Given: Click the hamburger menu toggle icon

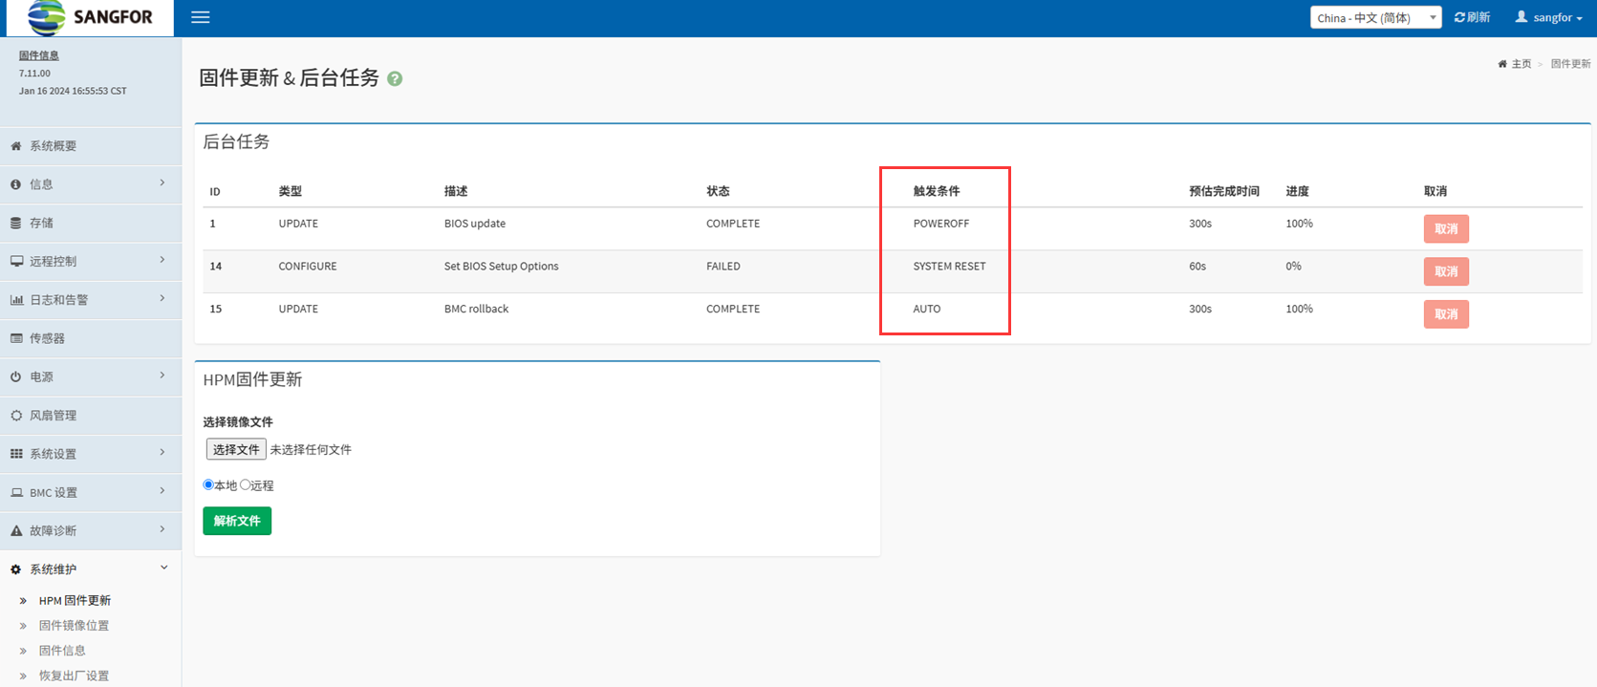Looking at the screenshot, I should point(200,17).
